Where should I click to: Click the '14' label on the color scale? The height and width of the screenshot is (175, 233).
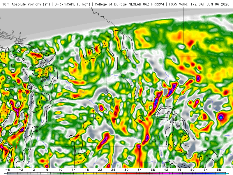coord(74,170)
